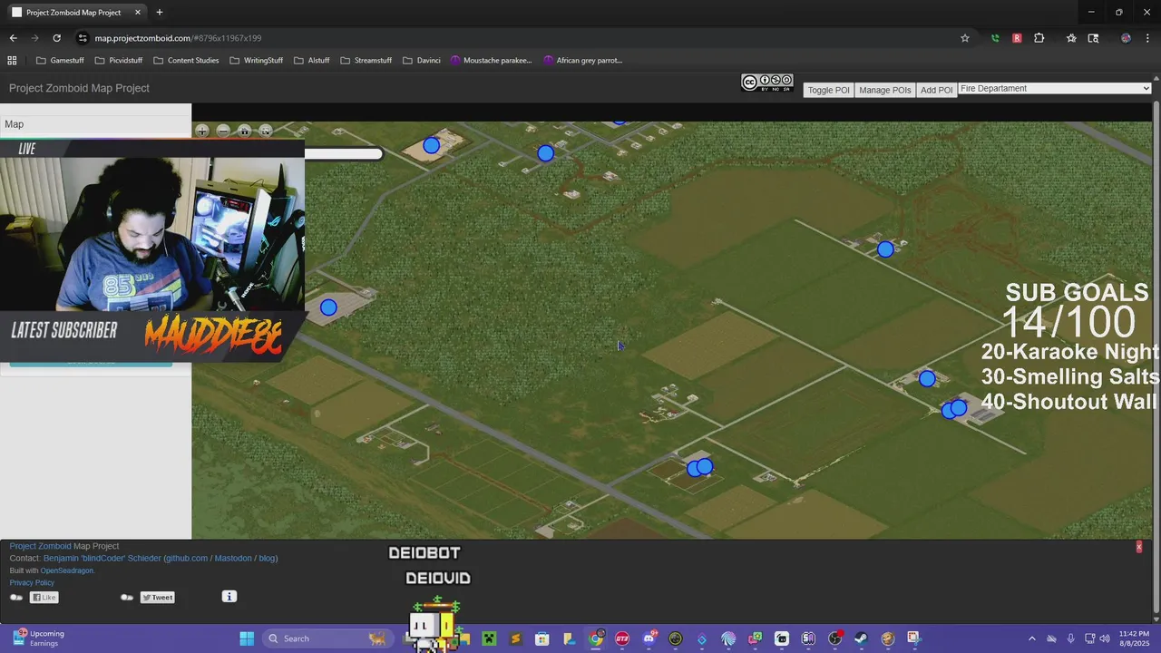The image size is (1161, 653).
Task: Open the Benjamin 'blindCoder' Schieder link
Action: 102,559
